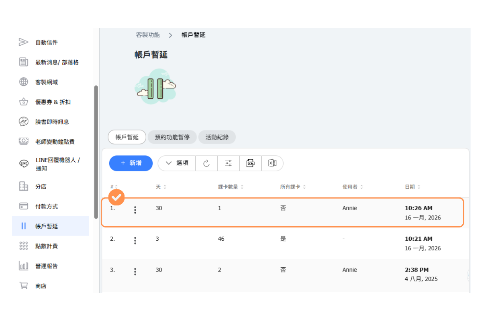Click the print icon

click(251, 163)
